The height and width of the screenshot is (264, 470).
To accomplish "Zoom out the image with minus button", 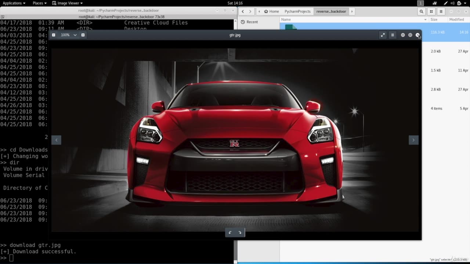I will point(54,35).
